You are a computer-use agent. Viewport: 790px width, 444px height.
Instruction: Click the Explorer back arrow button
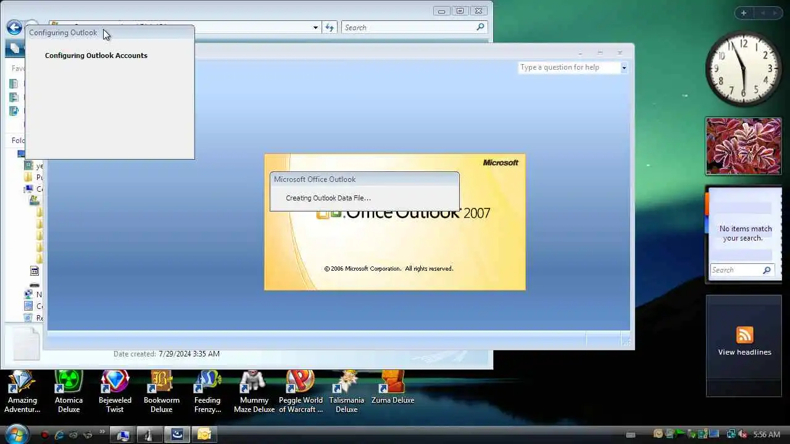pyautogui.click(x=14, y=27)
